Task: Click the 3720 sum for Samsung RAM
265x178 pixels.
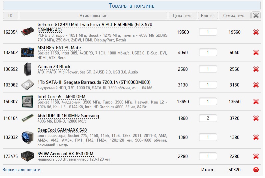Action: pyautogui.click(x=234, y=118)
